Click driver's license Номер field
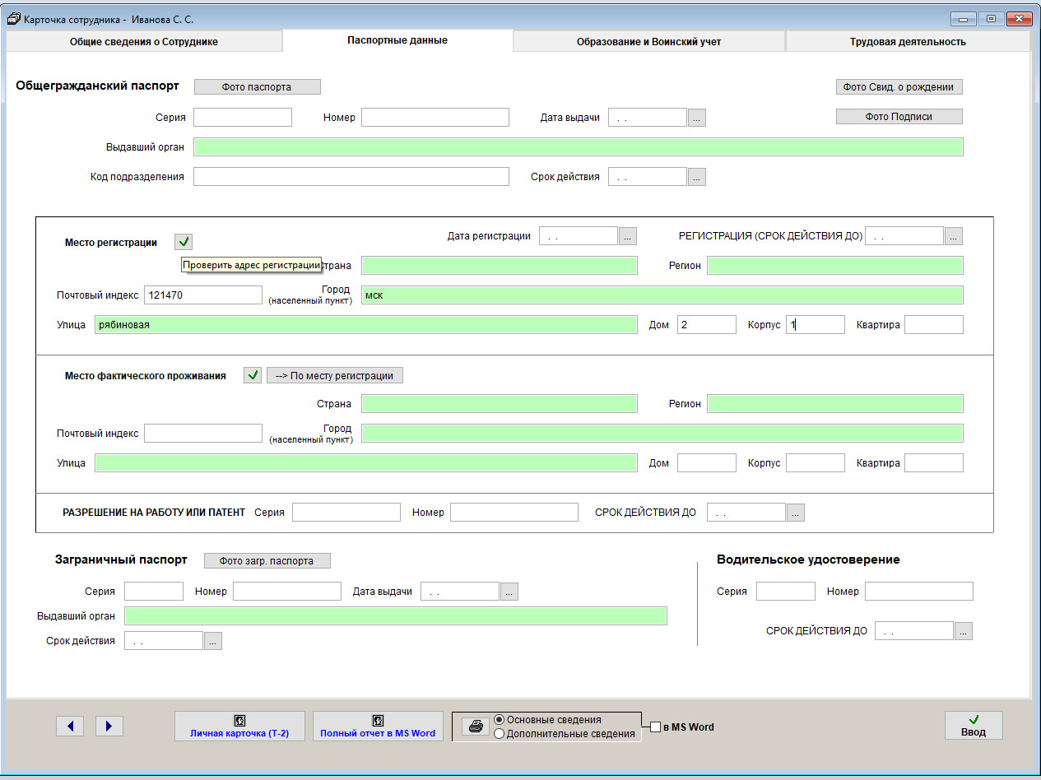 tap(919, 592)
